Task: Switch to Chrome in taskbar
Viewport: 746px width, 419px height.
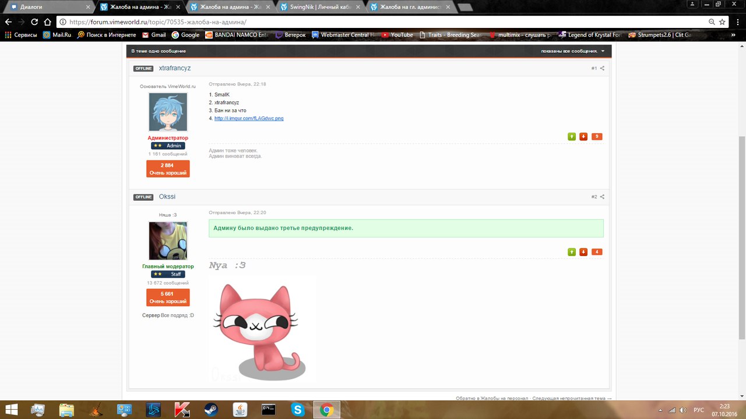Action: click(327, 410)
